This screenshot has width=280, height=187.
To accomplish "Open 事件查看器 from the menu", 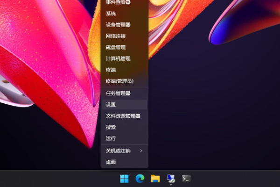I will (x=125, y=2).
